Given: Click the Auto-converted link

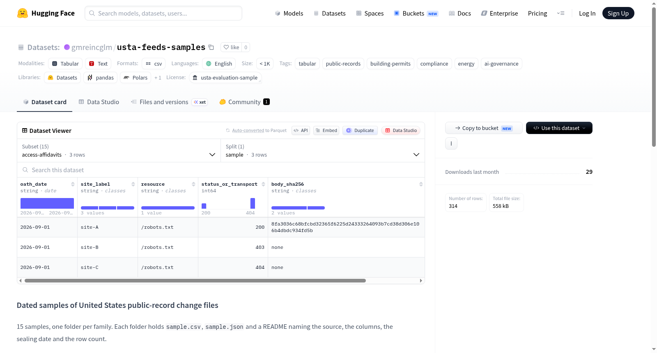Looking at the screenshot, I should 248,130.
